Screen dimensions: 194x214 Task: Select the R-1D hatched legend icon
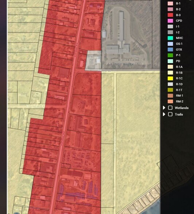170,84
